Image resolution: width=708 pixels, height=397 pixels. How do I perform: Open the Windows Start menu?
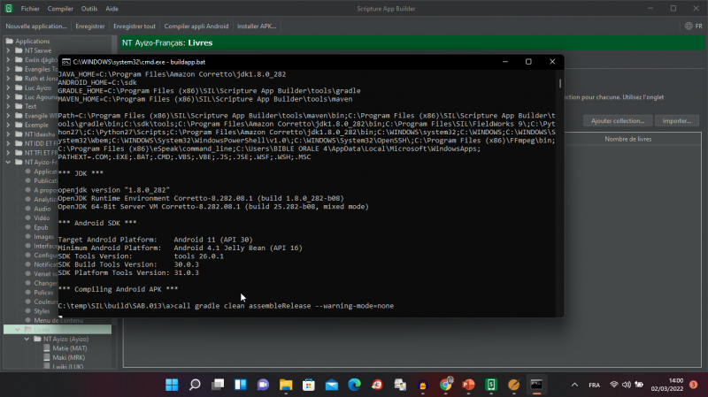point(171,385)
